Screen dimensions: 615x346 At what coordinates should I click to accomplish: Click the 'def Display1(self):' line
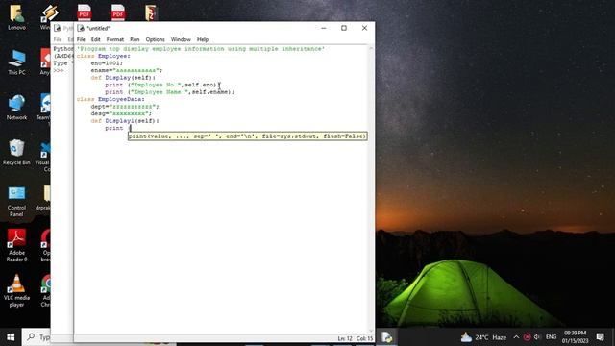(x=125, y=121)
